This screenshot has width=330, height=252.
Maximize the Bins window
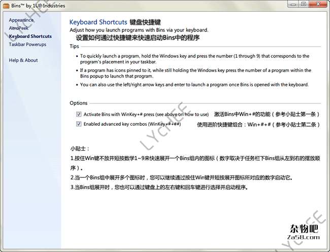304,4
